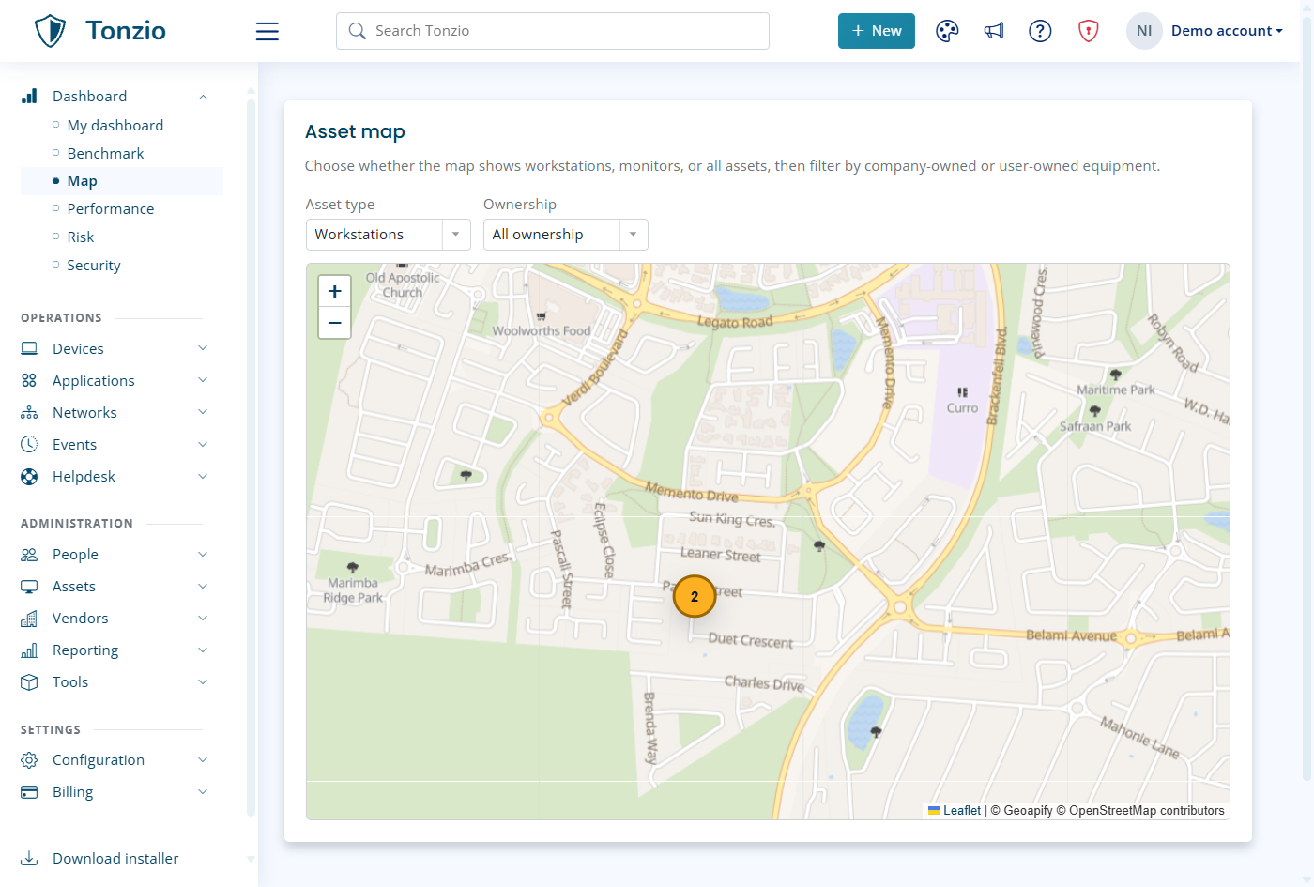This screenshot has width=1314, height=887.
Task: Click the map cluster marker labeled 2
Action: 695,596
